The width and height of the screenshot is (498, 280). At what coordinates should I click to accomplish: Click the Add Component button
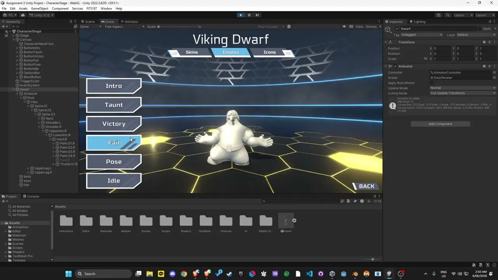pyautogui.click(x=440, y=124)
